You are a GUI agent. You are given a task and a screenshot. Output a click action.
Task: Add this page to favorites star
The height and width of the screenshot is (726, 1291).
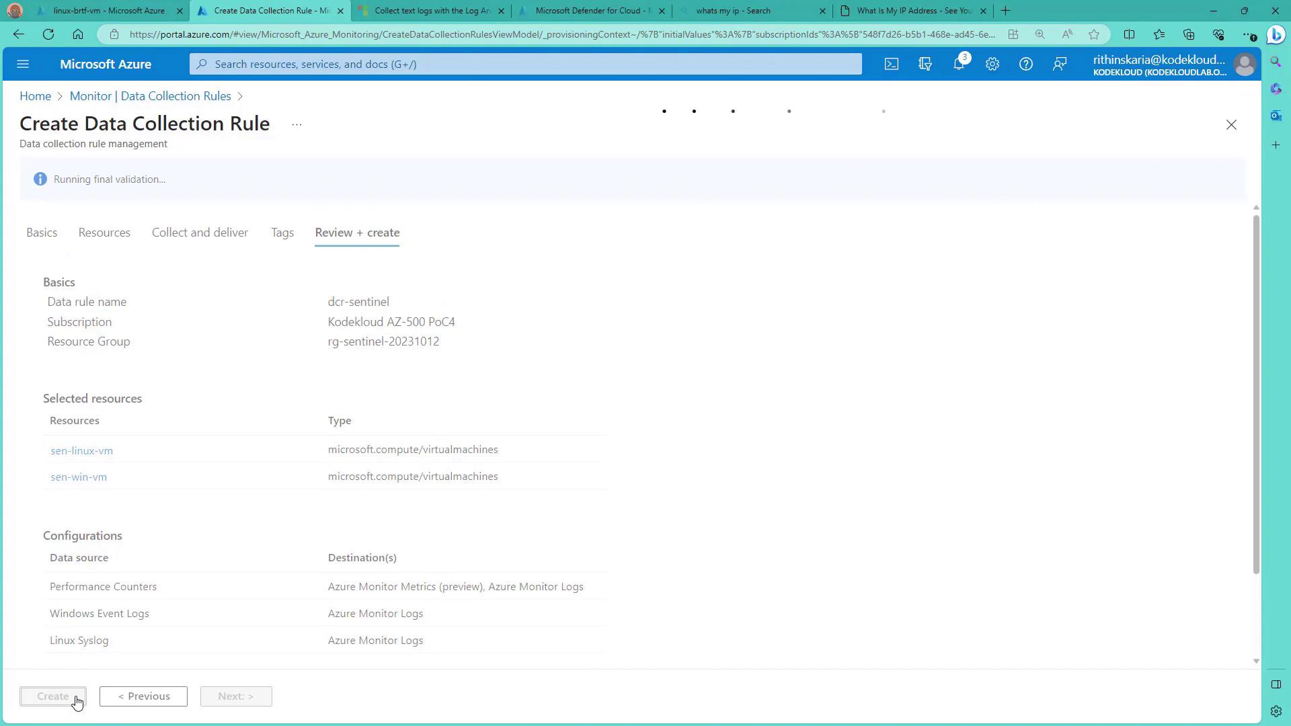pos(1094,34)
